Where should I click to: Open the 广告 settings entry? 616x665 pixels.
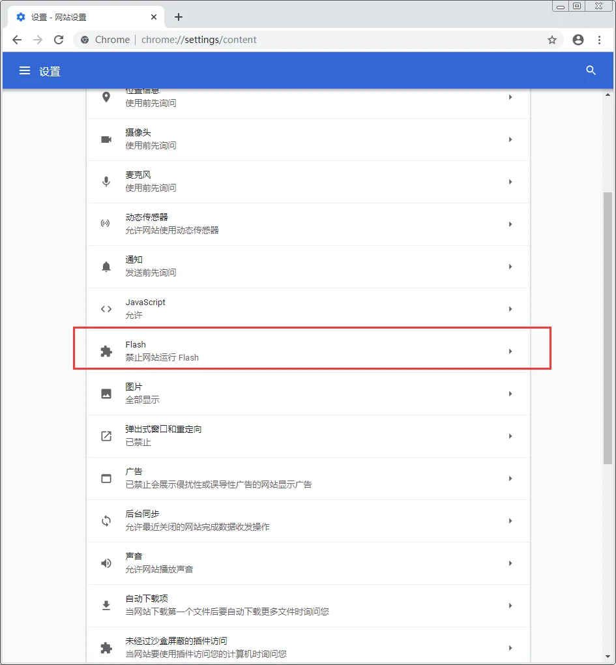(x=308, y=479)
